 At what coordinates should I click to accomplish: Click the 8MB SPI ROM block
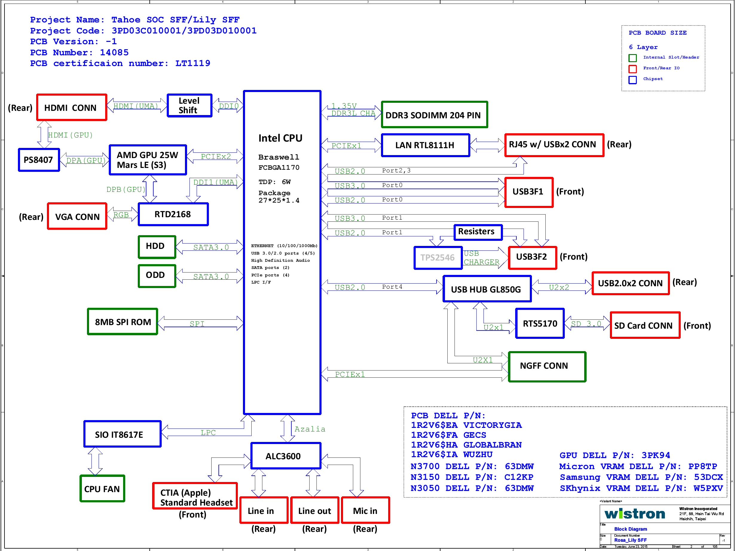pyautogui.click(x=123, y=322)
